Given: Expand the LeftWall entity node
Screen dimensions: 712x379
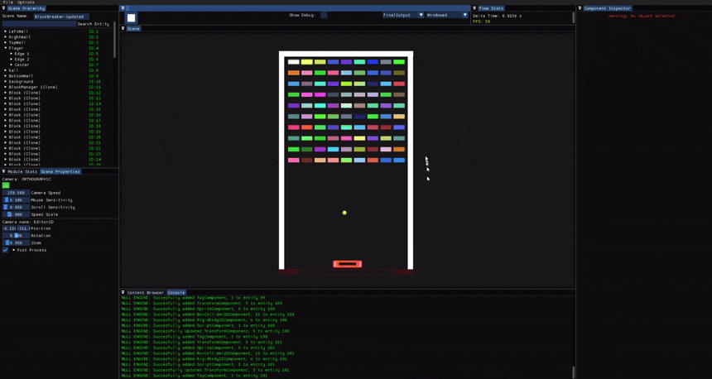Looking at the screenshot, I should point(6,31).
